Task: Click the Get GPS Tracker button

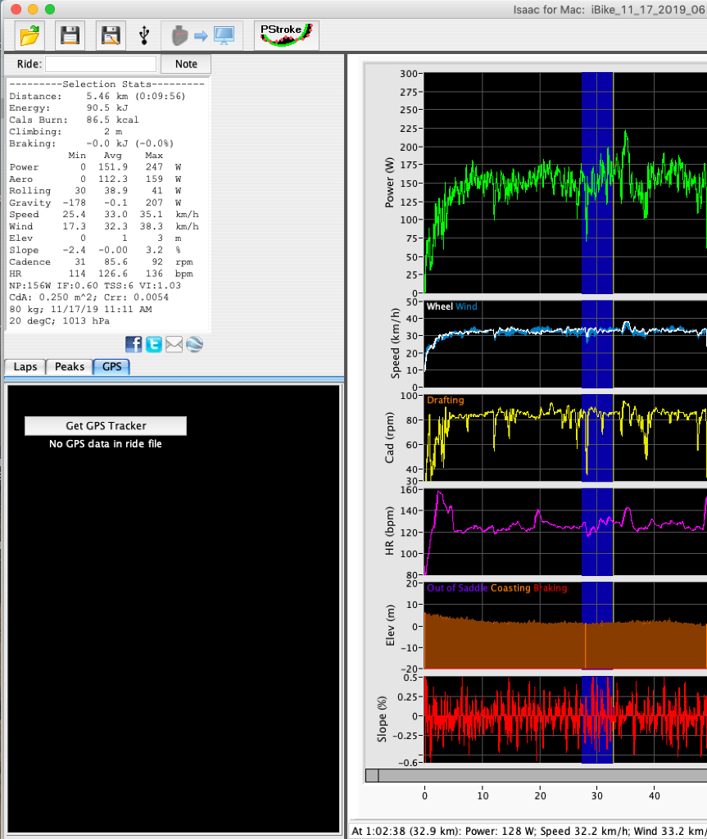Action: (106, 426)
